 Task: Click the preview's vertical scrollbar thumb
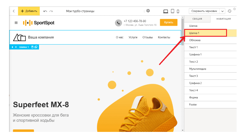[x=182, y=28]
